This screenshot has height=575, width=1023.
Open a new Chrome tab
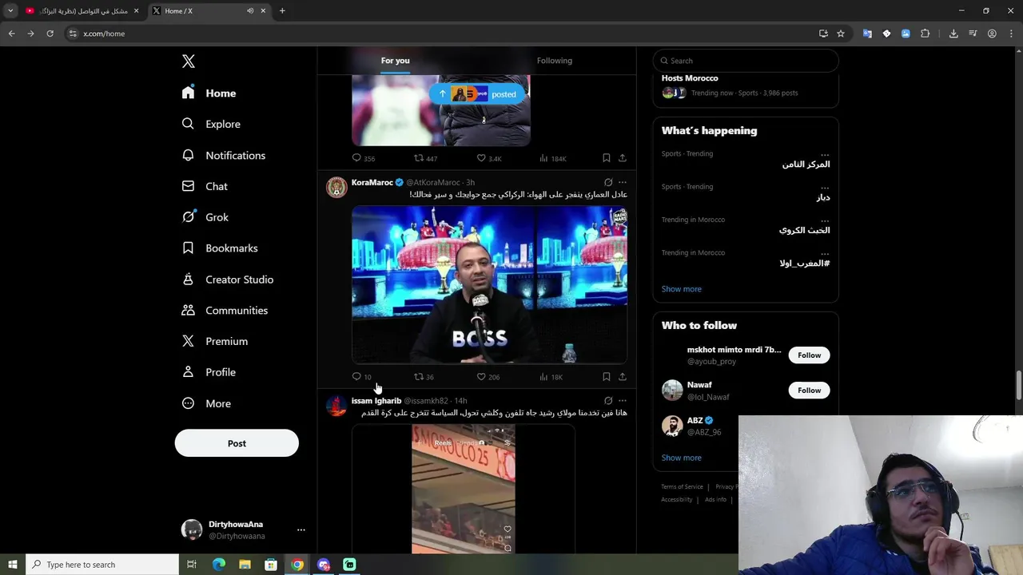pos(282,11)
